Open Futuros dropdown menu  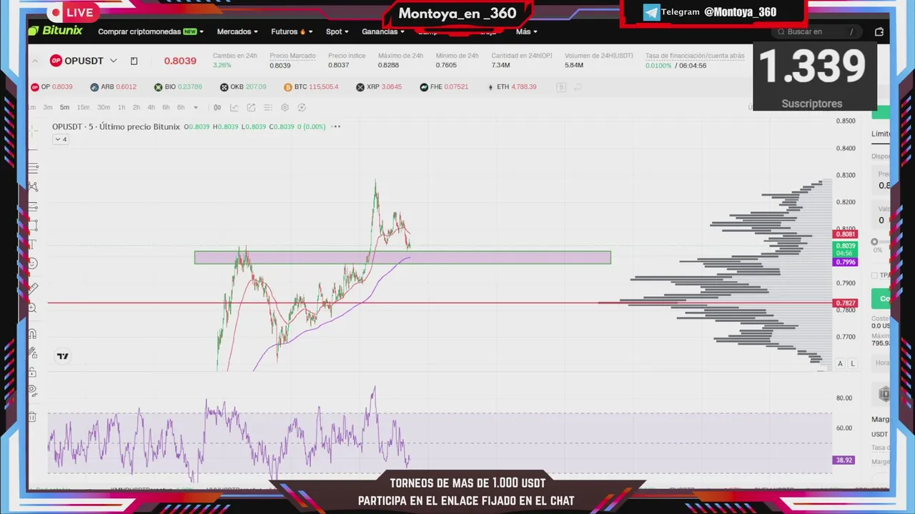(x=292, y=31)
